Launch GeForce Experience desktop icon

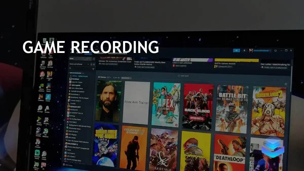pos(42,87)
